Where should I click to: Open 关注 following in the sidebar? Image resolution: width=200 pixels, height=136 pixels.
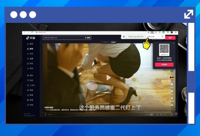click(x=30, y=54)
